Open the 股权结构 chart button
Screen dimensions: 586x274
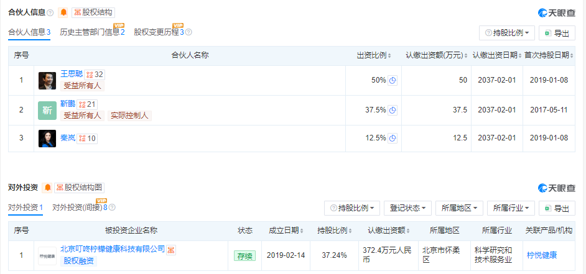coord(94,12)
